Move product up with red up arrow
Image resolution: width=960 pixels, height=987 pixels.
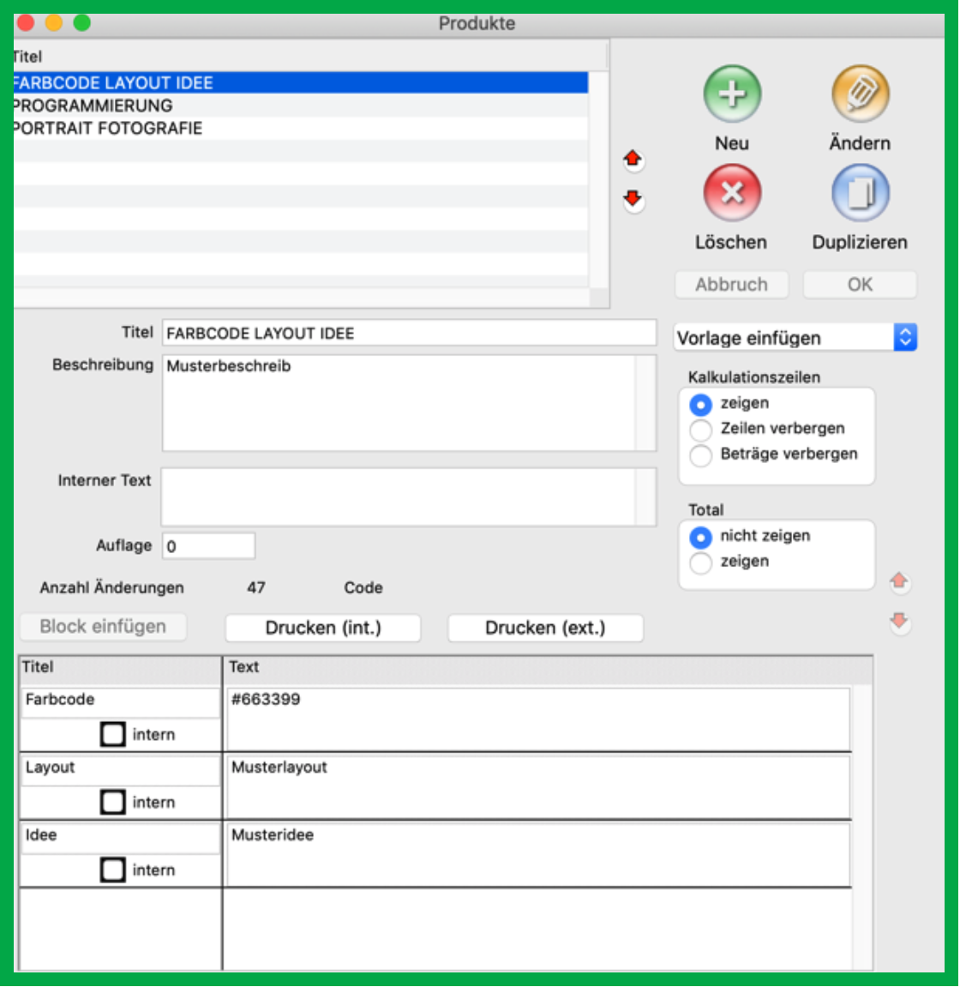(x=633, y=159)
